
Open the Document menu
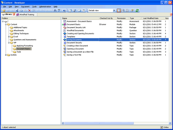tap(25, 6)
